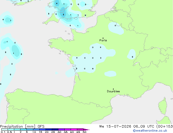Pick the 1–2 mm legend color

click(x=17, y=129)
